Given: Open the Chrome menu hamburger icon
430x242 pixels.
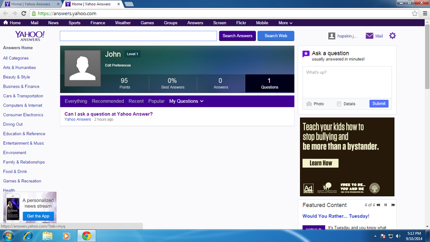Looking at the screenshot, I should [425, 13].
